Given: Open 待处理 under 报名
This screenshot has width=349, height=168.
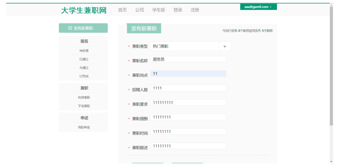Looking at the screenshot, I should point(84,51).
